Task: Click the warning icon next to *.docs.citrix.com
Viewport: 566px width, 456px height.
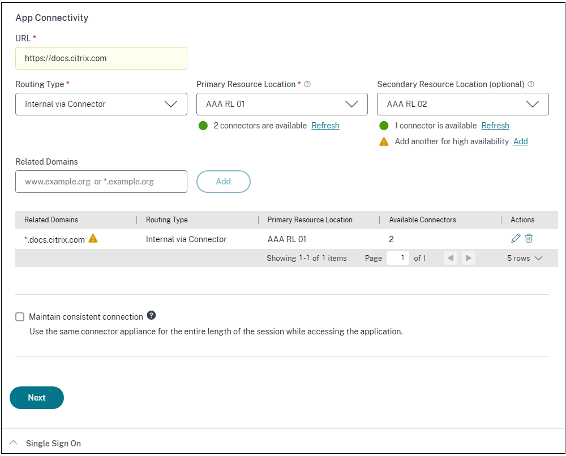Action: coord(93,239)
